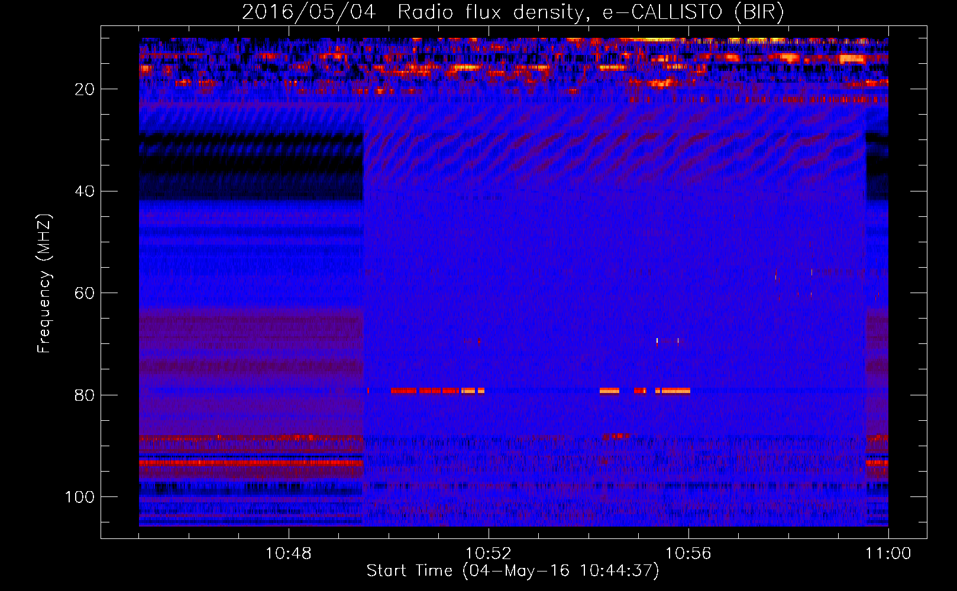Click the '100' frequency axis label

tap(80, 497)
